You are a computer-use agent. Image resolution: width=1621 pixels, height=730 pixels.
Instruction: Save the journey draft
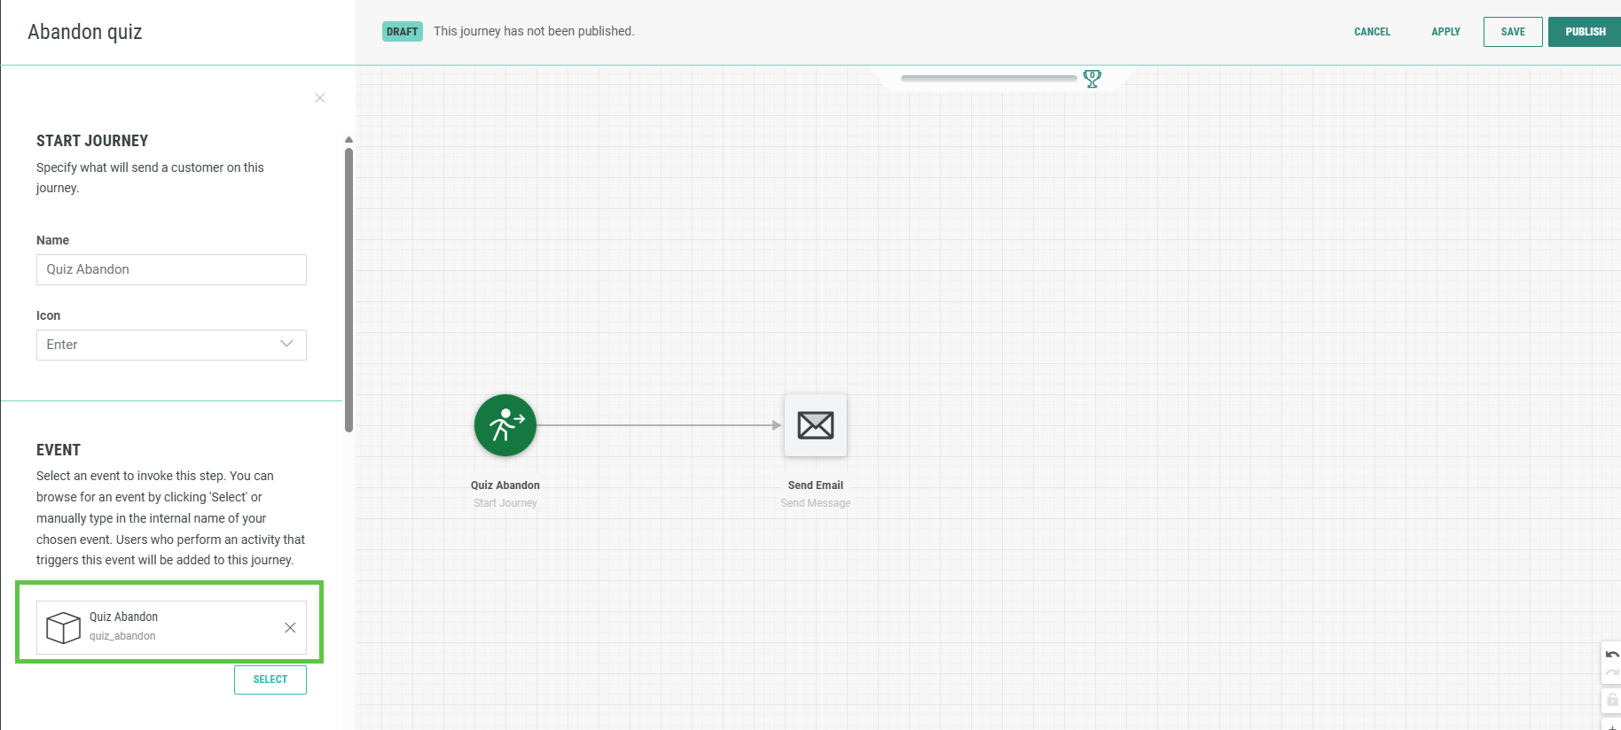[1512, 32]
